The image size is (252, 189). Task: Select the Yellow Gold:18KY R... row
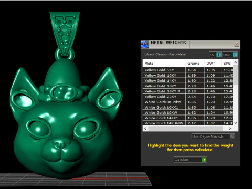point(188,91)
